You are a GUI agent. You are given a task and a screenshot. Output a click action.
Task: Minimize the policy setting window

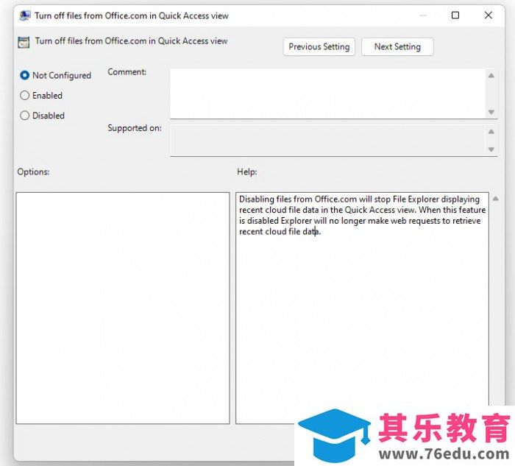tap(423, 15)
